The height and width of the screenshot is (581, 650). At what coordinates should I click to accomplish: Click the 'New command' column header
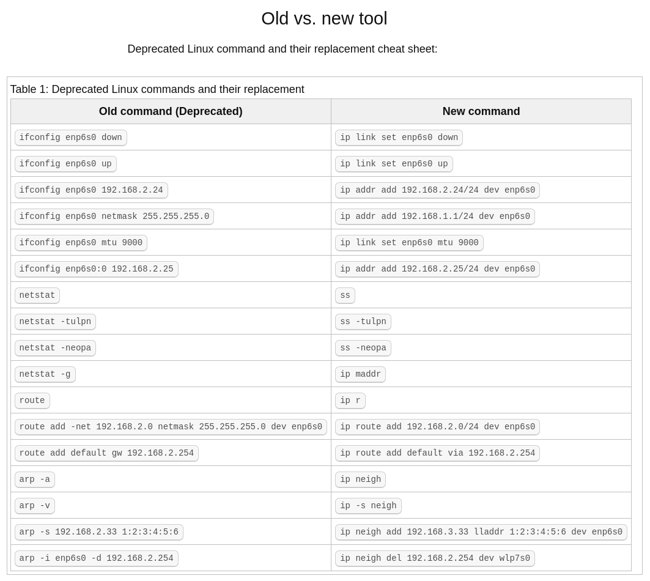click(481, 111)
